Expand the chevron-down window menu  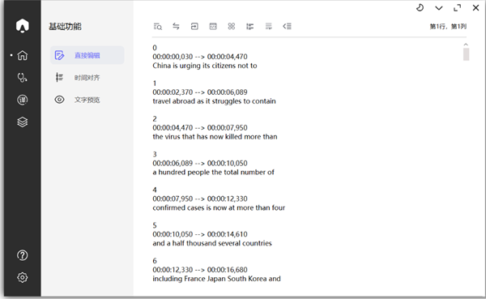point(438,8)
